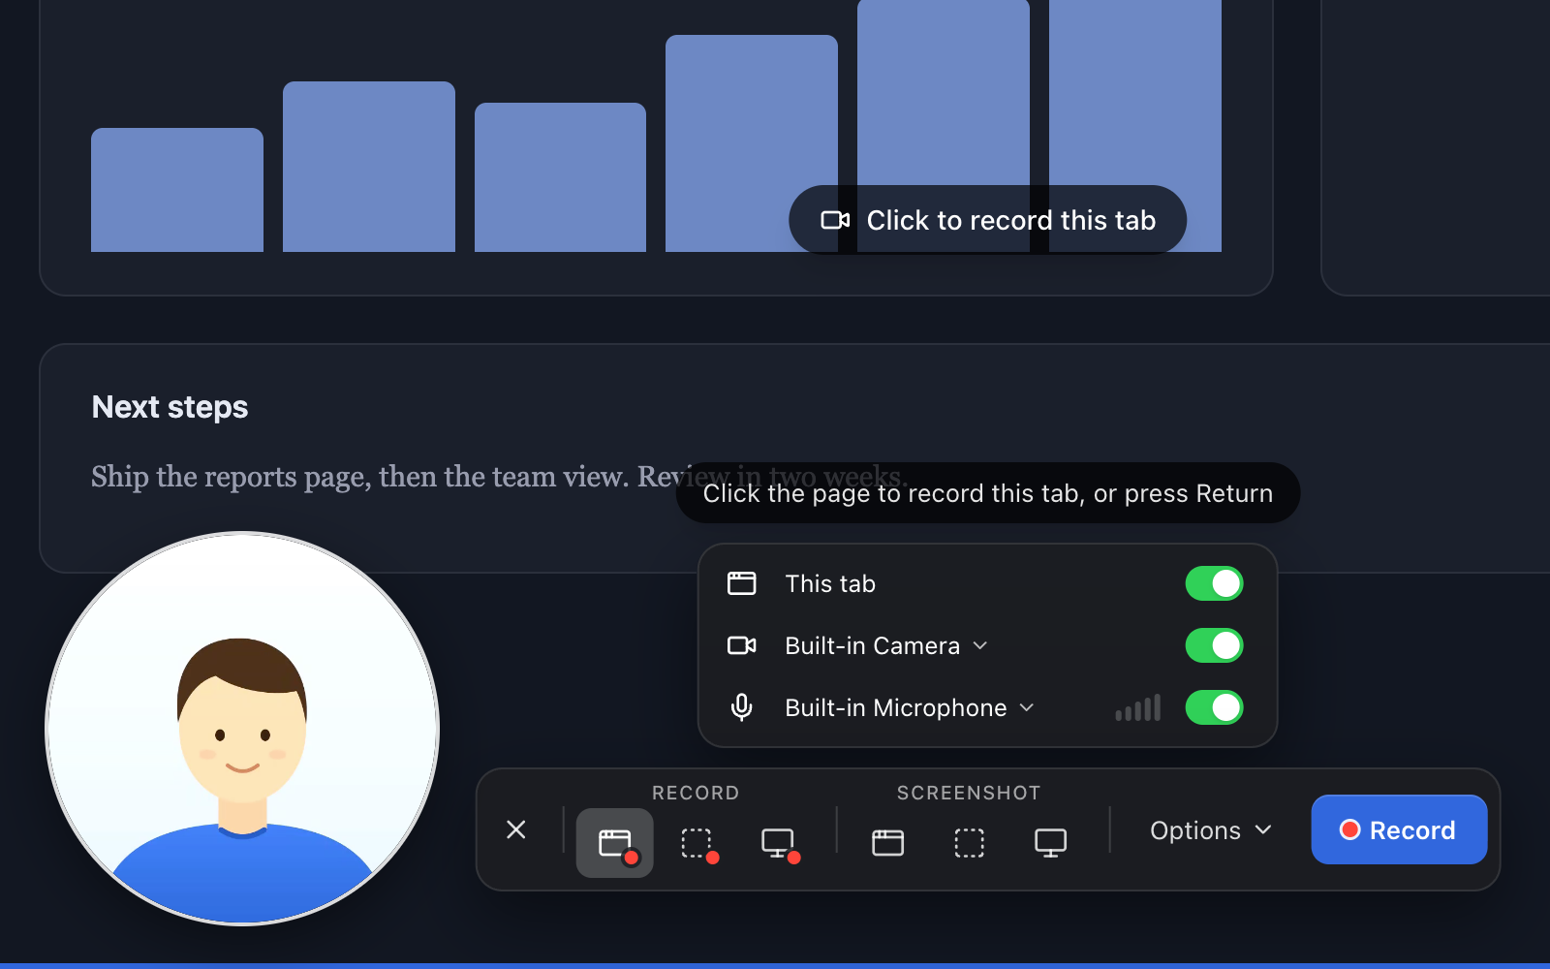Click the microphone icon in the panel
The height and width of the screenshot is (969, 1550).
(742, 707)
